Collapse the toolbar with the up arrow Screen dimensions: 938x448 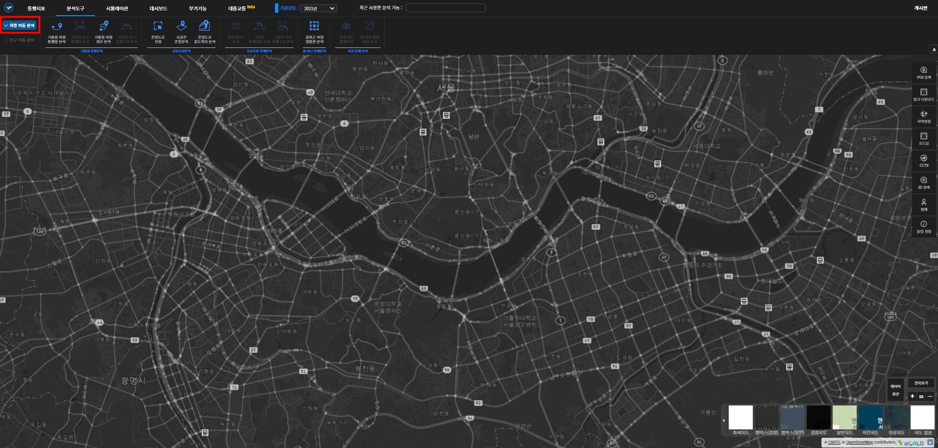tap(934, 50)
